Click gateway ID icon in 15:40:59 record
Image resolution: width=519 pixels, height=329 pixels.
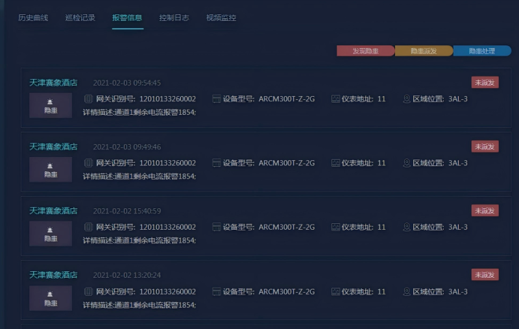coord(88,227)
